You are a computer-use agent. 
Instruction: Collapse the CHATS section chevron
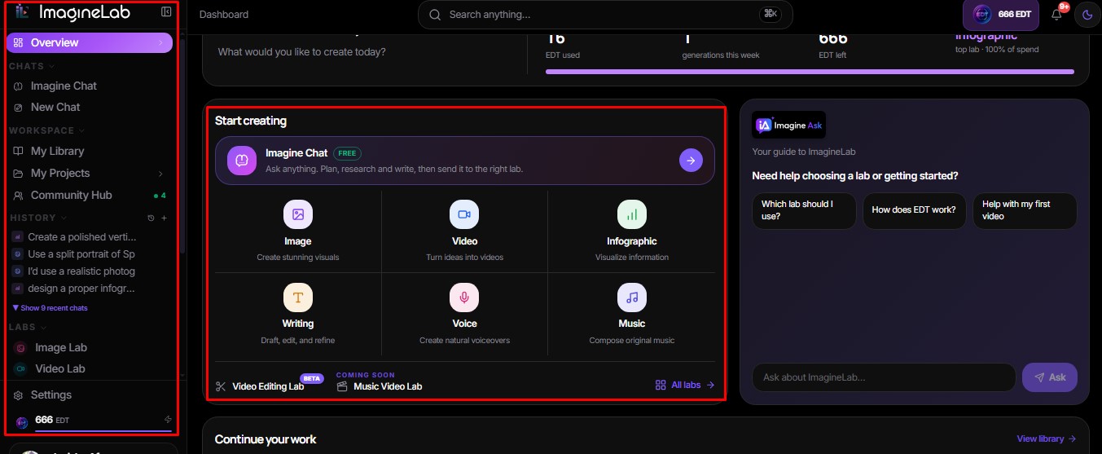tap(51, 66)
